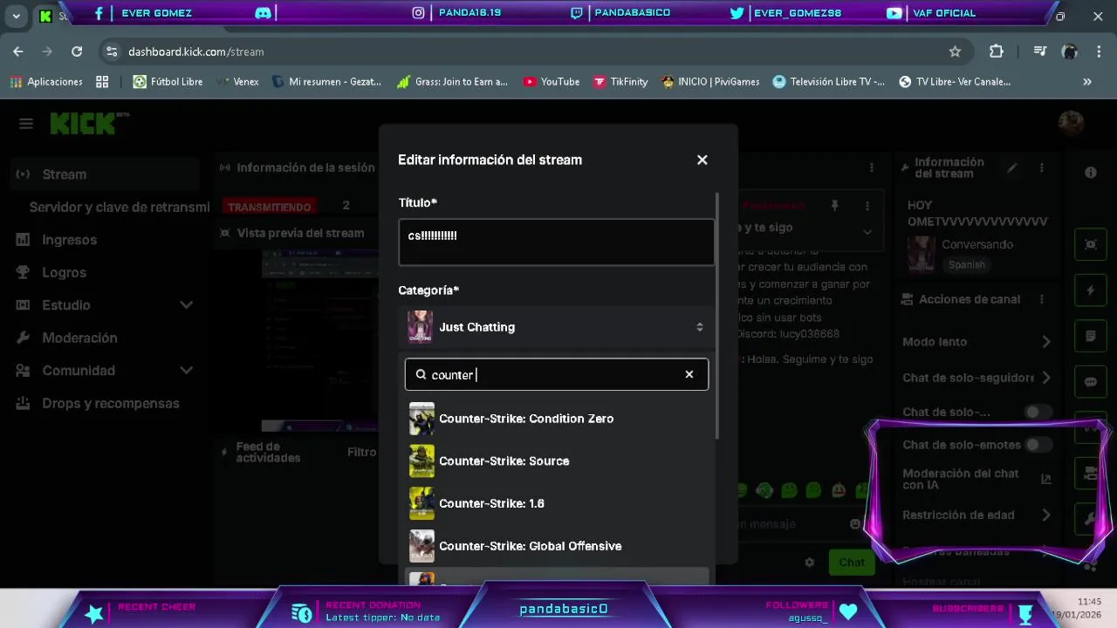
Task: Select Counter-Strike: Condition Zero category
Action: click(556, 419)
